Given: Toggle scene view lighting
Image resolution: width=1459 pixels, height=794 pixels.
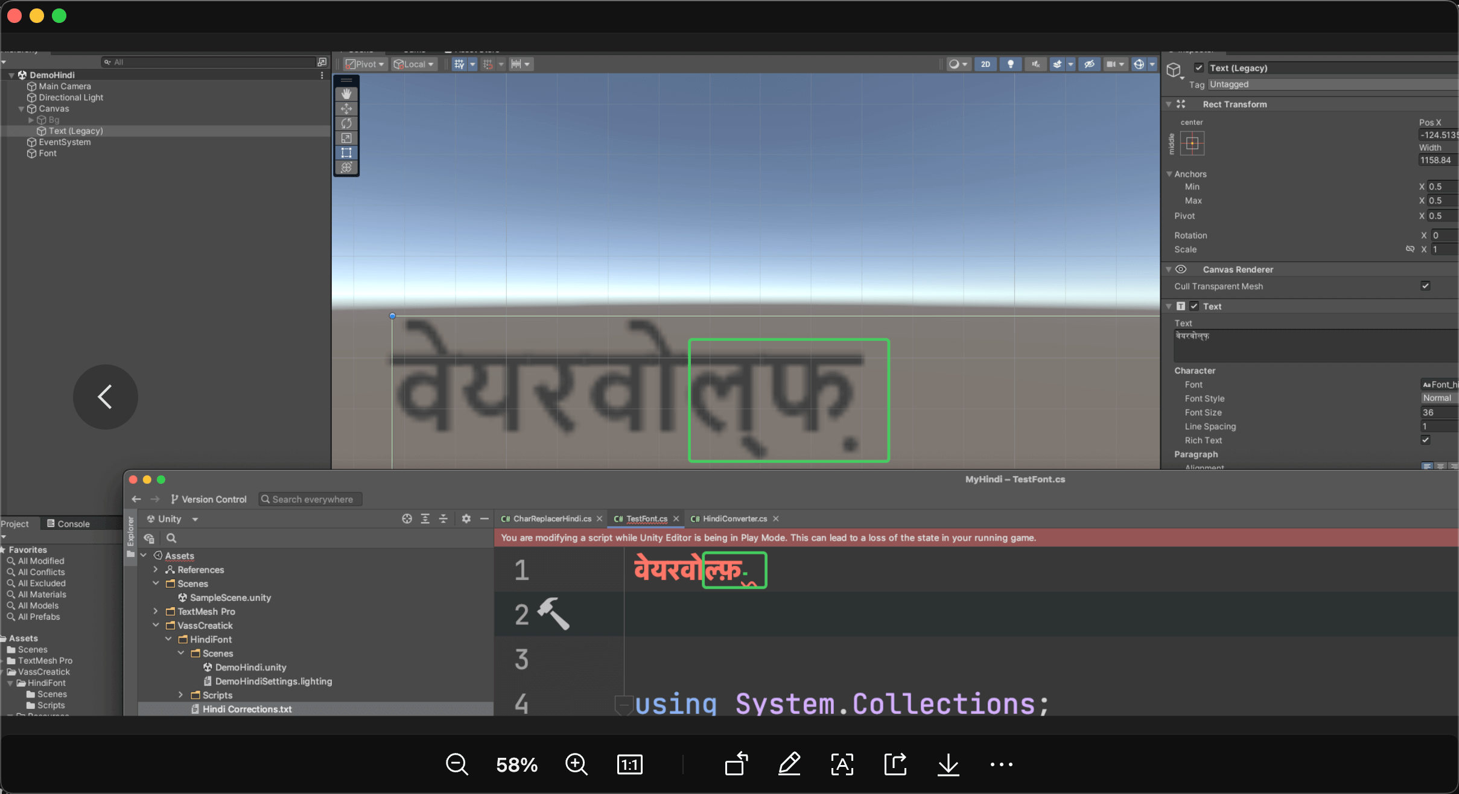Looking at the screenshot, I should [x=1010, y=63].
